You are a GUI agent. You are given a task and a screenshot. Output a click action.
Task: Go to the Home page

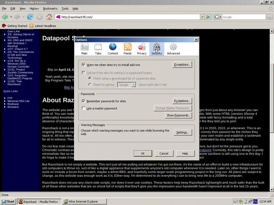point(49,17)
